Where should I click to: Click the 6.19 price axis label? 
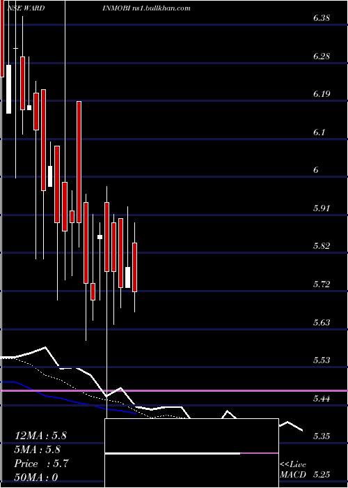click(x=322, y=94)
